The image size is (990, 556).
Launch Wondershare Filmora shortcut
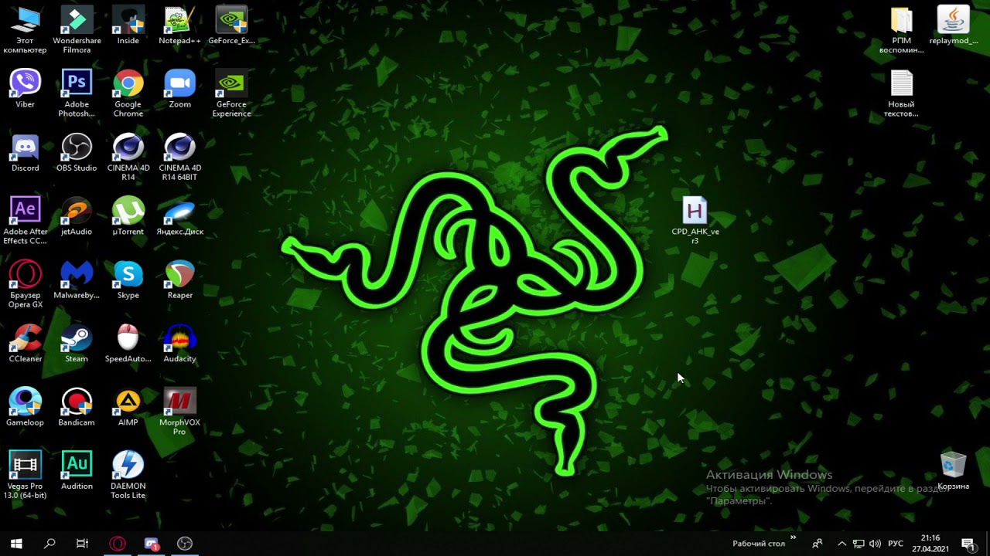coord(77,31)
